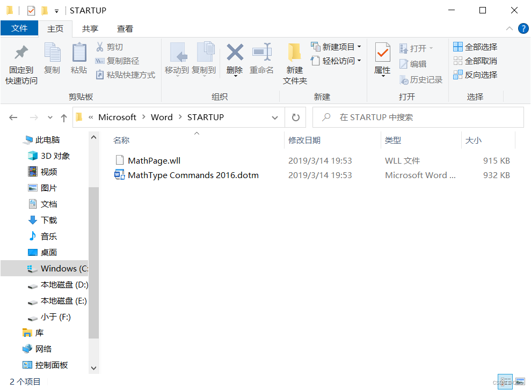Open 3D Objects (3D 对象) in sidebar
The width and height of the screenshot is (531, 390).
click(49, 156)
